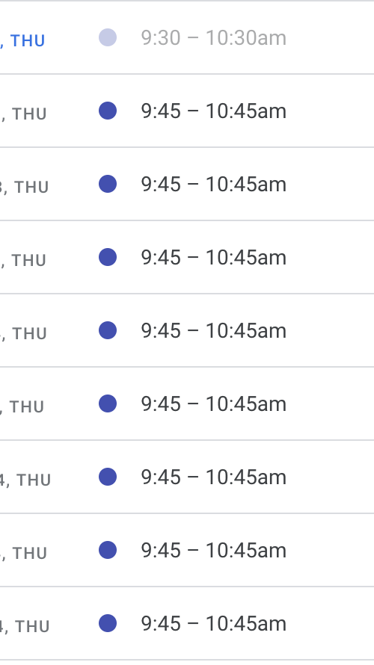Open the first 9:45 – 10:45am event
Image resolution: width=374 pixels, height=665 pixels.
coord(213,111)
